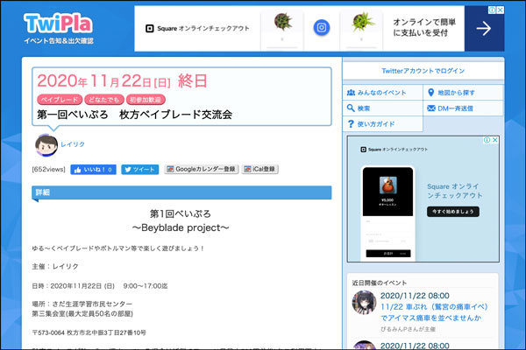
Task: Click the ツイート tweet button
Action: (139, 169)
